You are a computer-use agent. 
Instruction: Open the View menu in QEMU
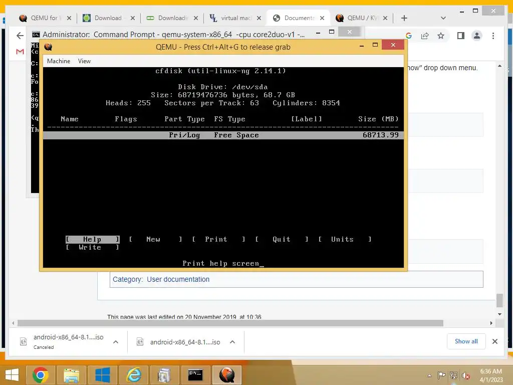[84, 61]
